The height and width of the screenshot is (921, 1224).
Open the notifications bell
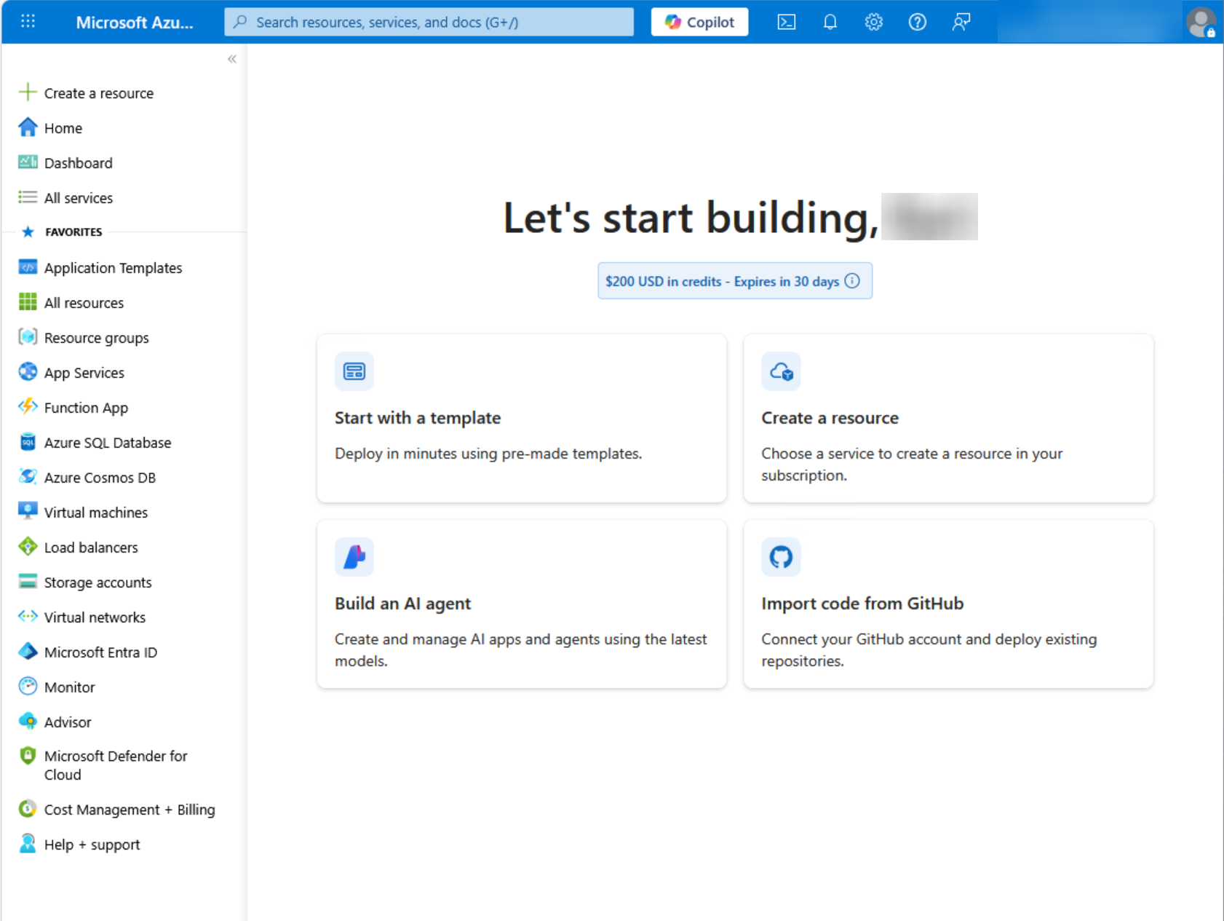coord(830,22)
